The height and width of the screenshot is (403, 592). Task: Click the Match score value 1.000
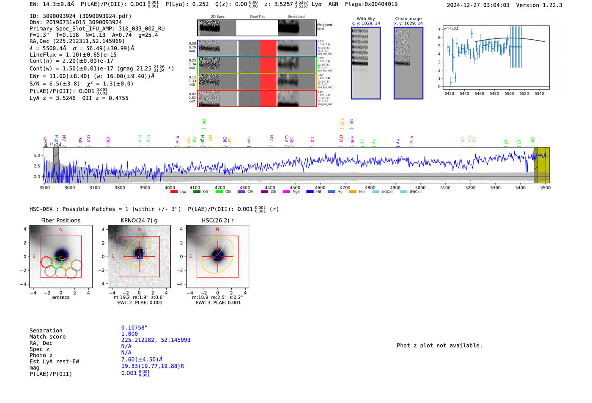tap(129, 334)
